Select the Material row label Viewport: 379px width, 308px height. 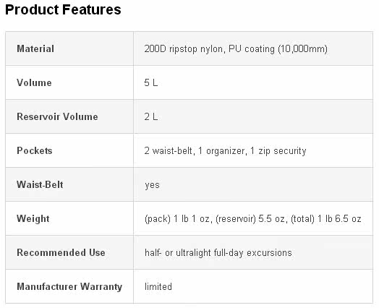pos(35,48)
